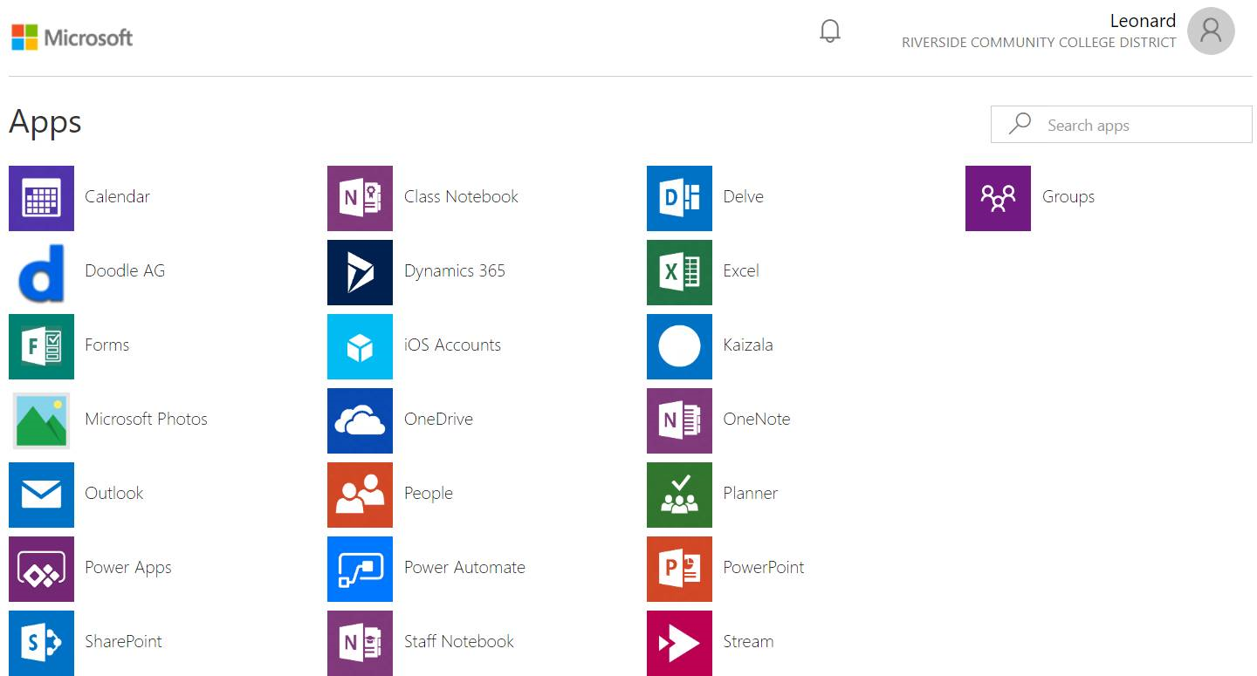Open the Power Automate flow icon
Screen dimensions: 1257x676
(360, 569)
